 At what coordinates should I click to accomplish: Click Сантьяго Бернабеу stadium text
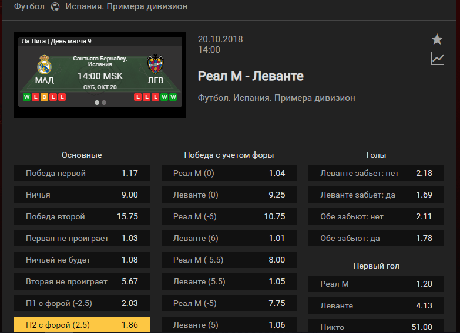[x=100, y=61]
